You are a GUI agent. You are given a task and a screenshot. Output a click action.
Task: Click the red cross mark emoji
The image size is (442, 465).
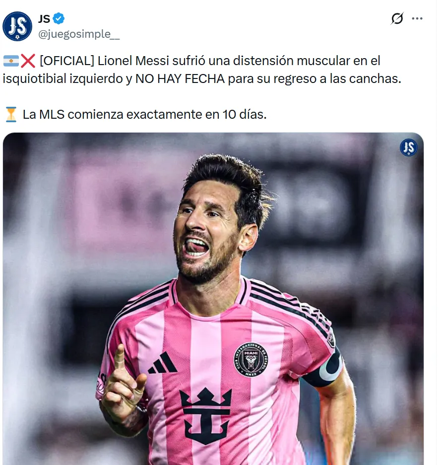pyautogui.click(x=28, y=61)
